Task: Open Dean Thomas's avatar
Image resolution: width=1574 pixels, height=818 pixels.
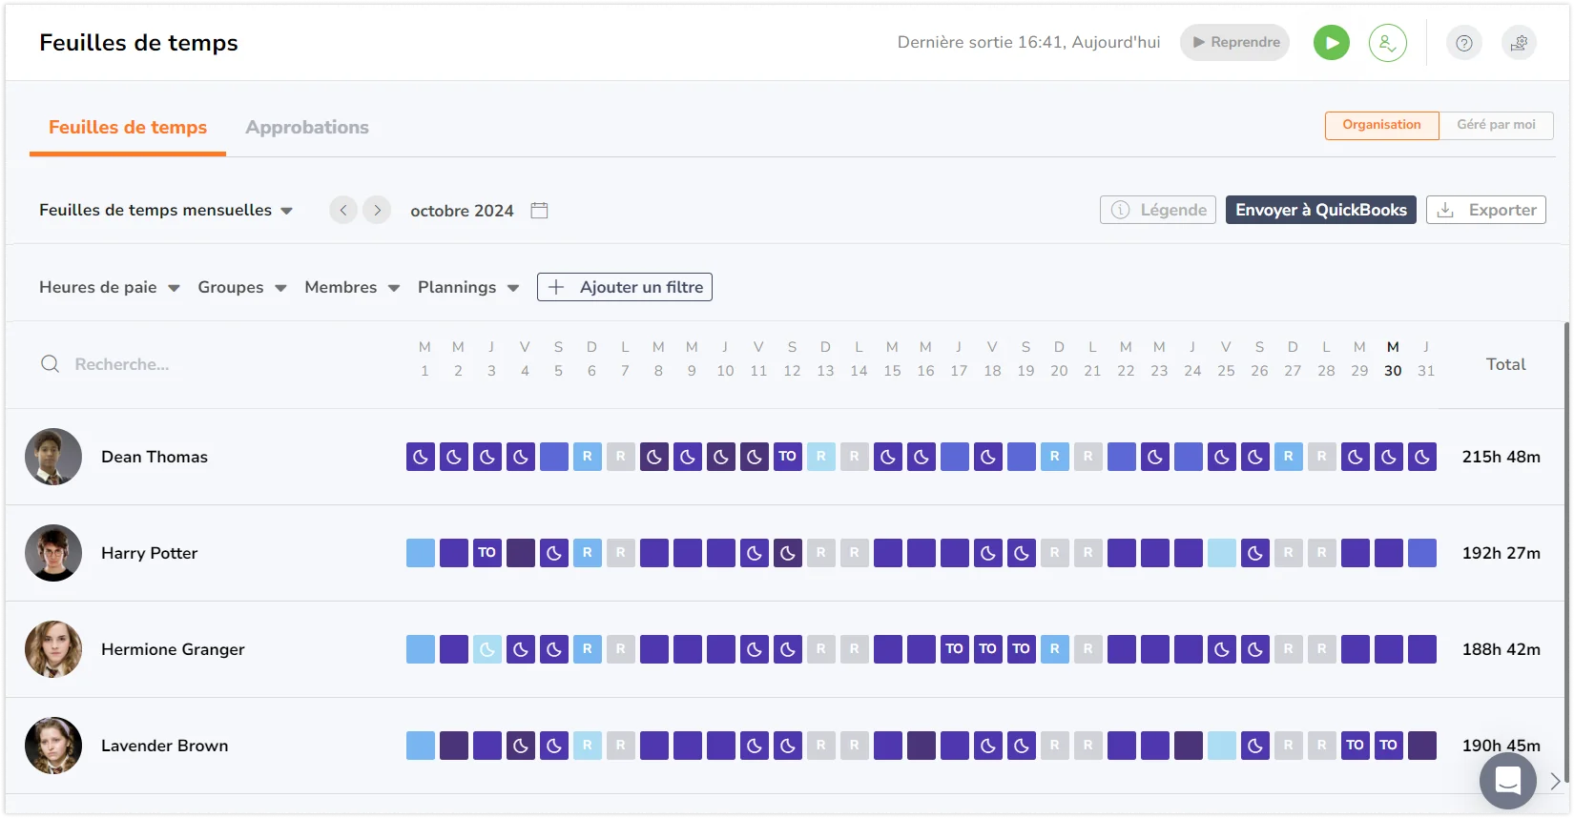Action: click(x=53, y=457)
